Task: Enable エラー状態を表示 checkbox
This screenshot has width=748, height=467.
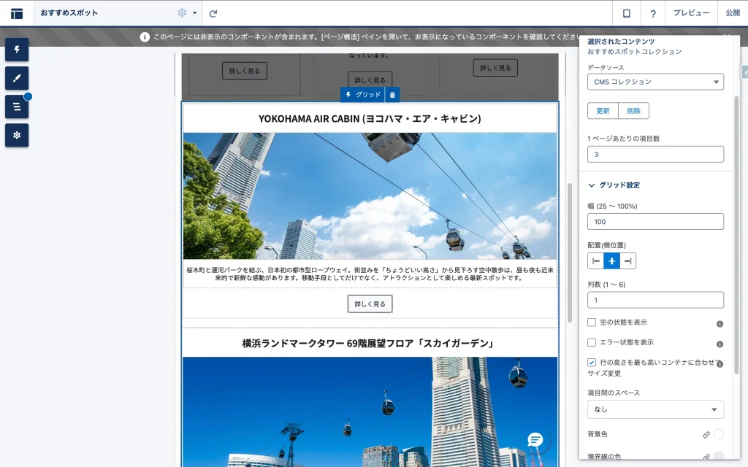Action: tap(592, 342)
